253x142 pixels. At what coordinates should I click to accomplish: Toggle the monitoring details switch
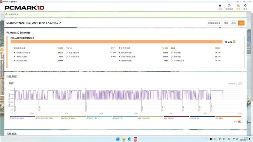[x=239, y=83]
